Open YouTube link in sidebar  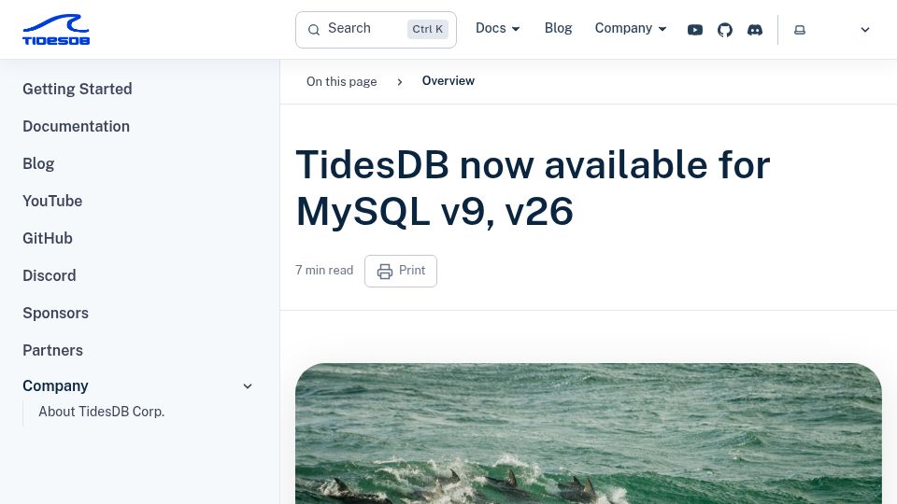[52, 202]
